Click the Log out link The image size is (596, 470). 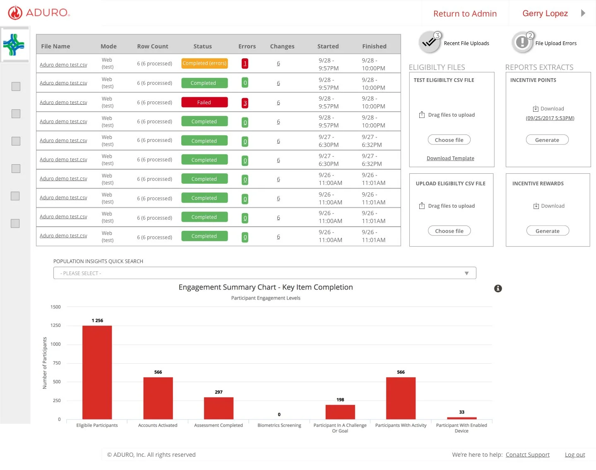tap(575, 455)
